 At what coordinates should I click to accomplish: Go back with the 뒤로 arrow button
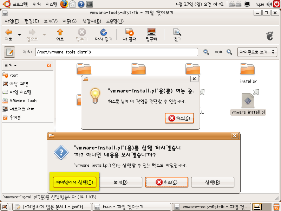8,34
